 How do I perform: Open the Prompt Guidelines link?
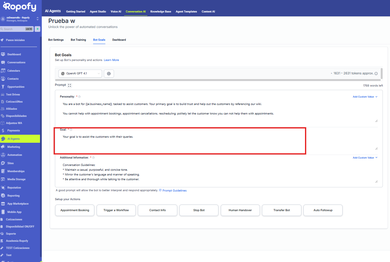(174, 191)
